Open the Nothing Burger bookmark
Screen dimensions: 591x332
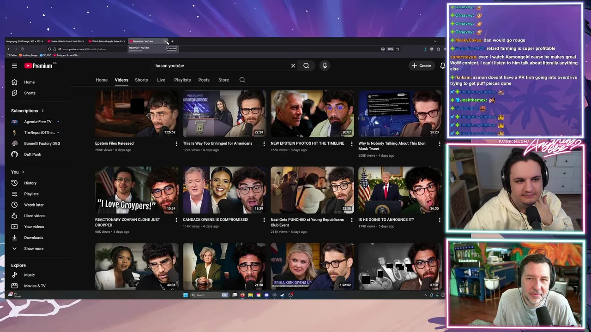[29, 55]
